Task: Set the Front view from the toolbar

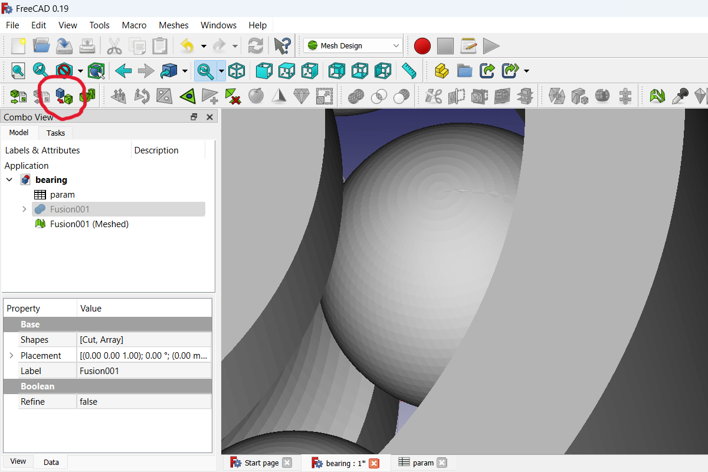Action: [x=264, y=71]
